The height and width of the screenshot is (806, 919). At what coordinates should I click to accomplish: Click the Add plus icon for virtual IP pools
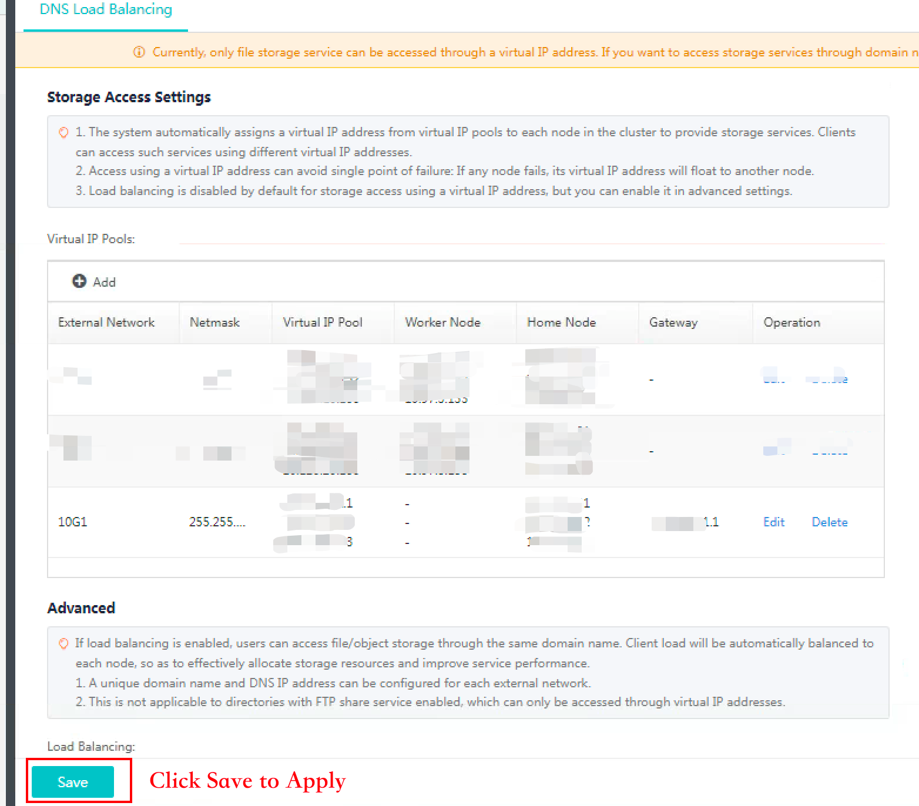click(79, 281)
